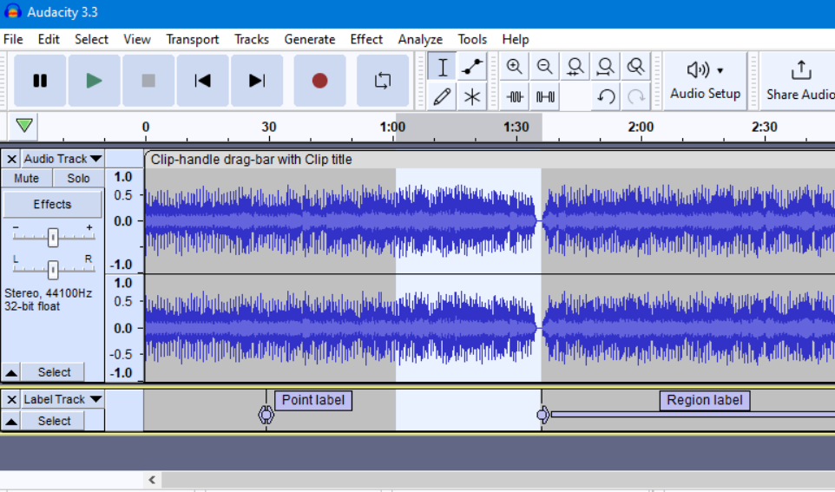
Task: Click the Undo arrow
Action: [606, 97]
